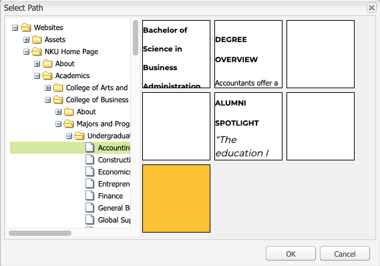The height and width of the screenshot is (266, 380).
Task: Click the Academics folder icon
Action: coord(47,76)
